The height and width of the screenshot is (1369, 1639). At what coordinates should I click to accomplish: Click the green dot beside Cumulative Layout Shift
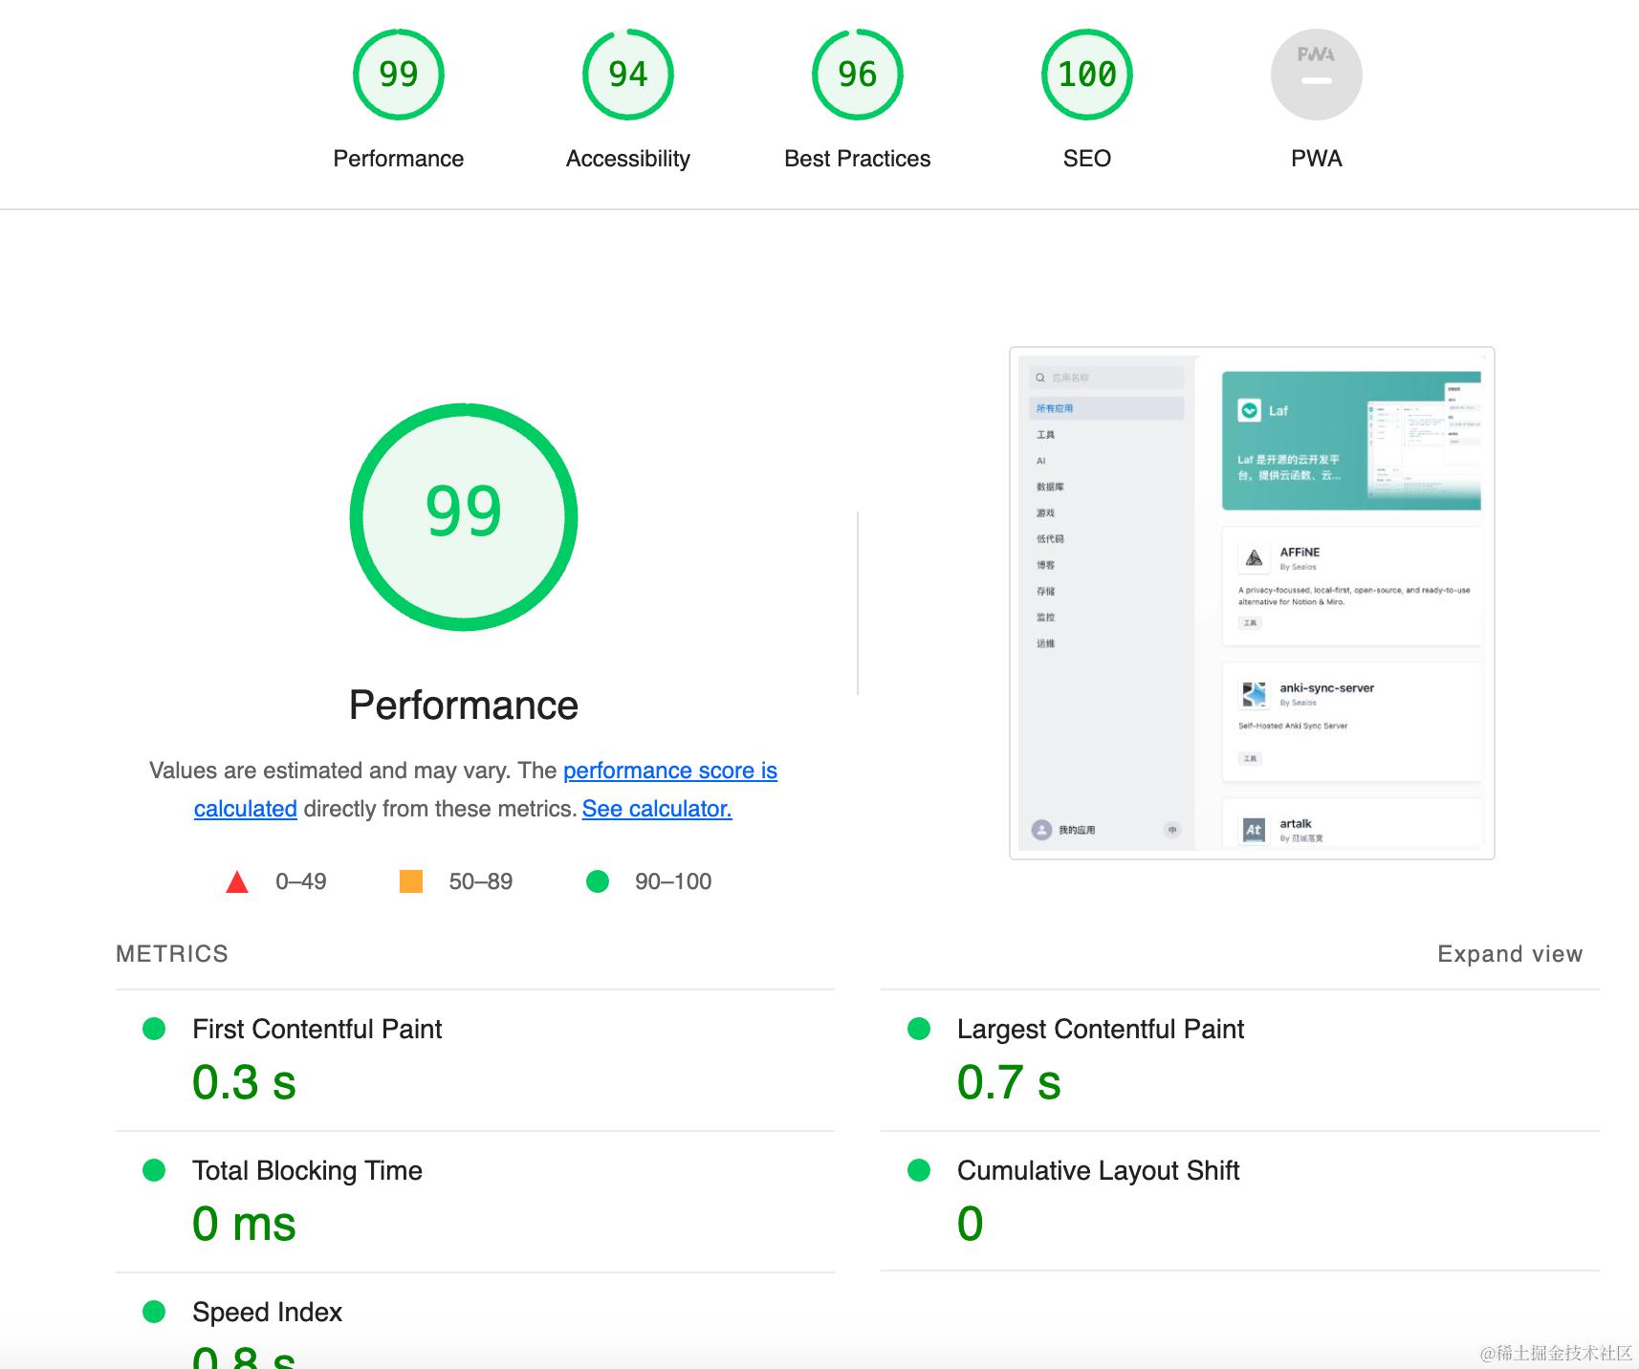point(919,1170)
